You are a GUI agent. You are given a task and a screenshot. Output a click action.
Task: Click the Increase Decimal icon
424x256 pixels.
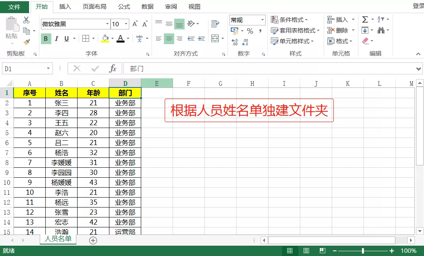(235, 42)
